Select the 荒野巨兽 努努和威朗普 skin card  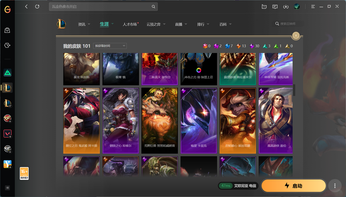160,121
